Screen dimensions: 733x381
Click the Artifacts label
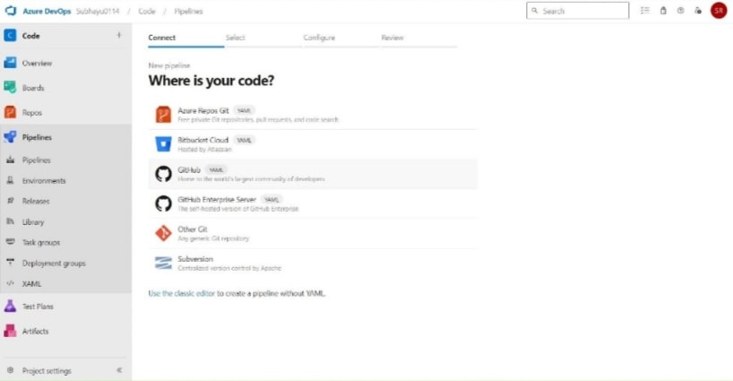36,331
